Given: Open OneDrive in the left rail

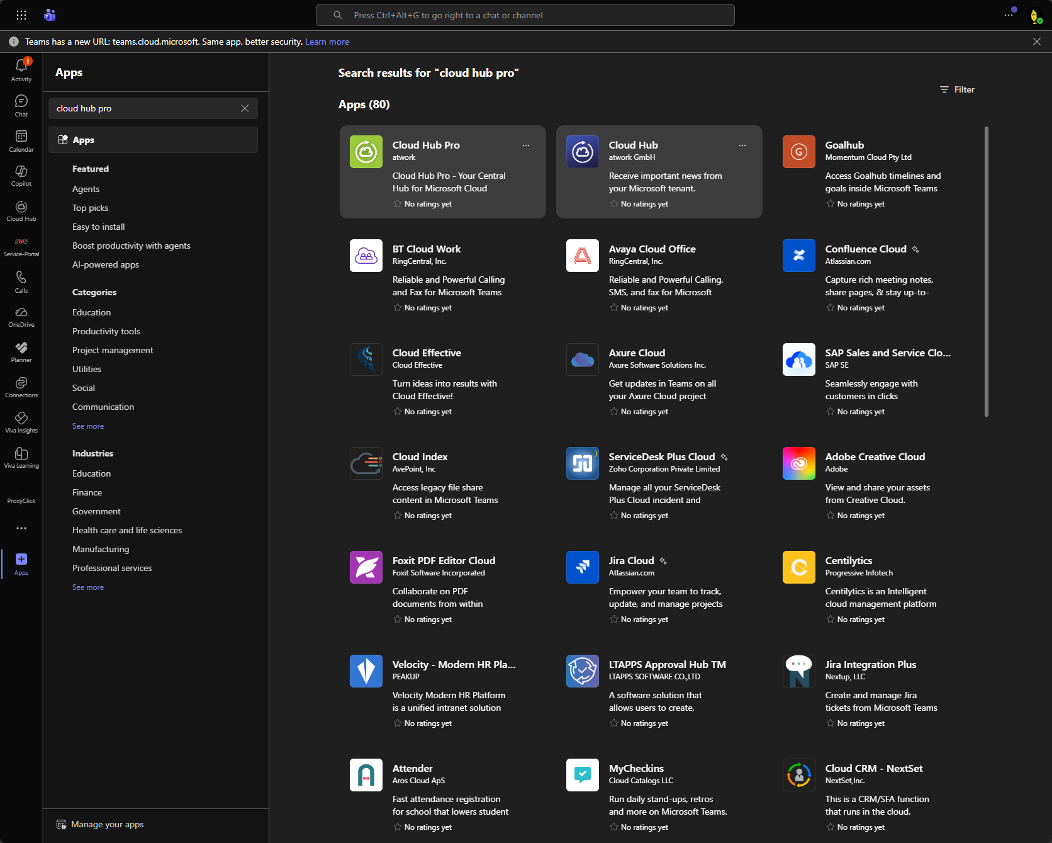Looking at the screenshot, I should pyautogui.click(x=21, y=317).
